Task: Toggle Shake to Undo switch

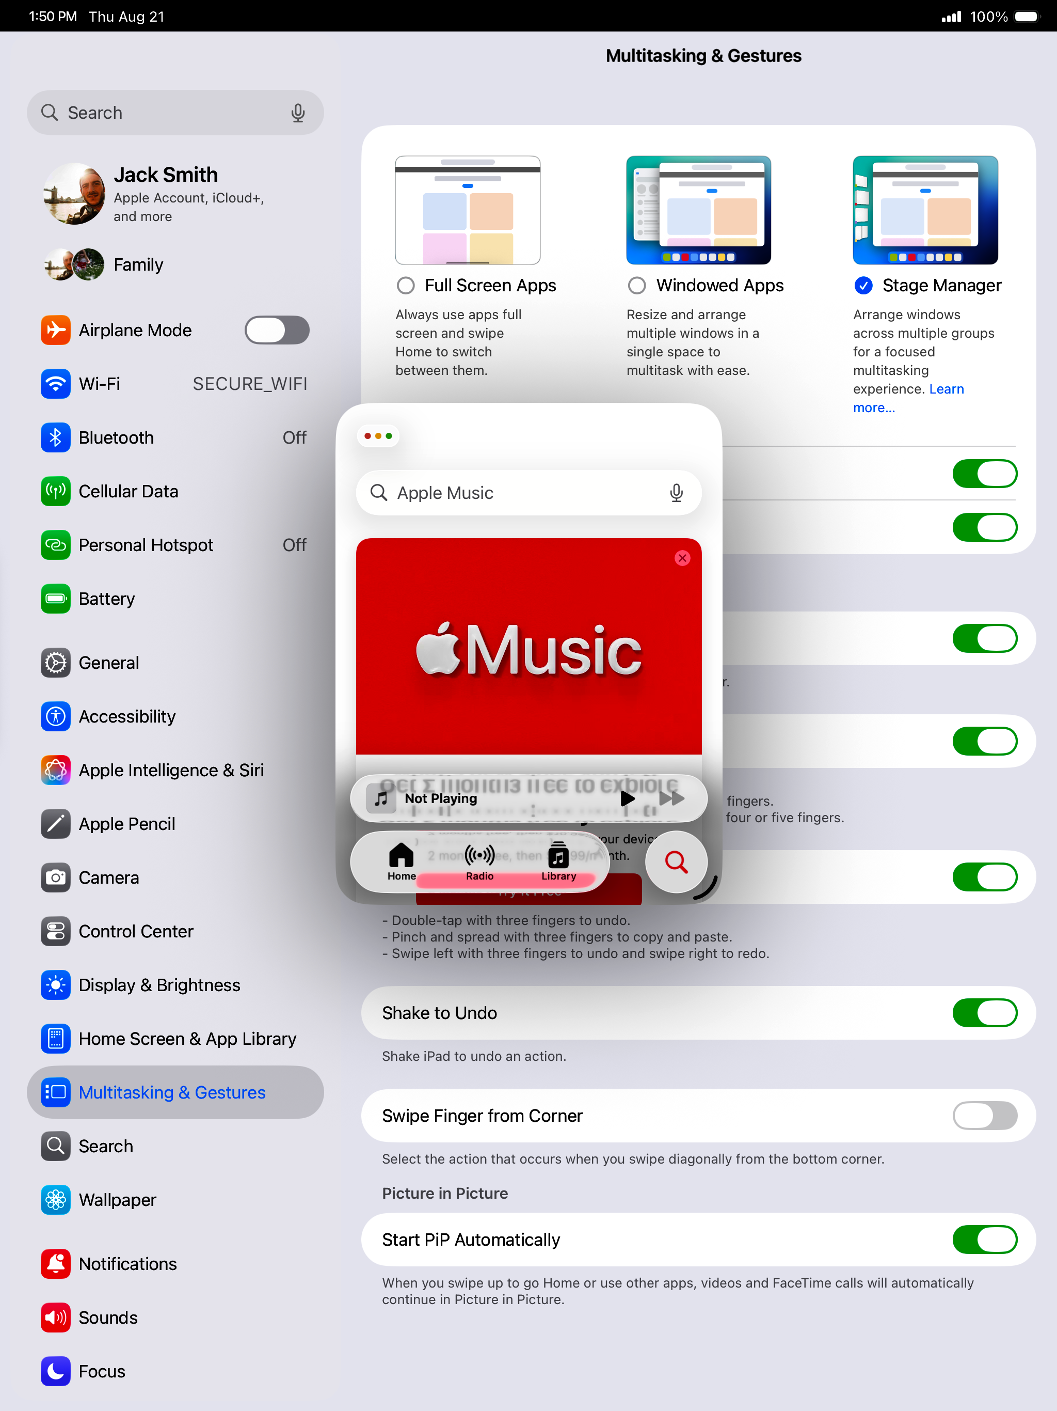Action: tap(984, 1013)
